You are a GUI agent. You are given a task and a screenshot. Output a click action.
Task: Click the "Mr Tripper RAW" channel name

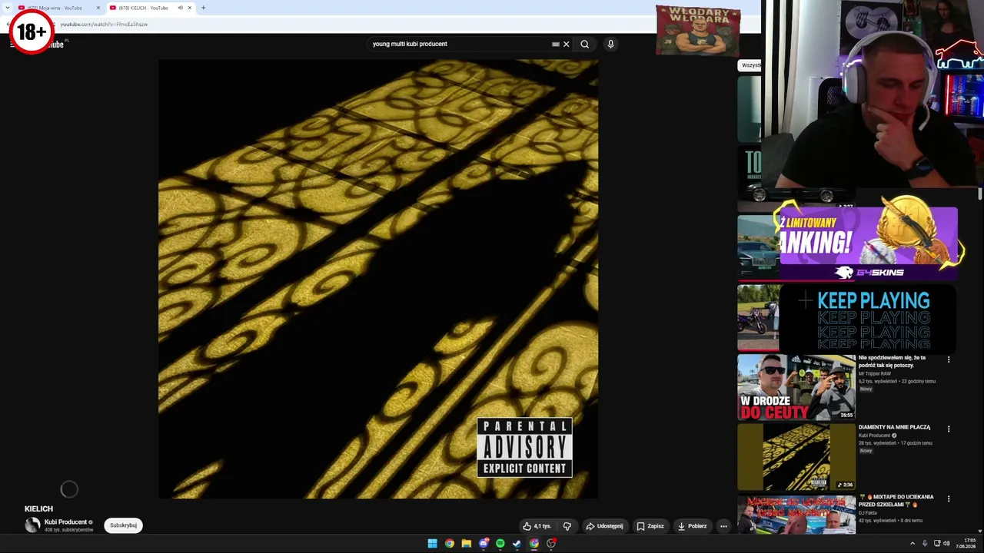875,374
